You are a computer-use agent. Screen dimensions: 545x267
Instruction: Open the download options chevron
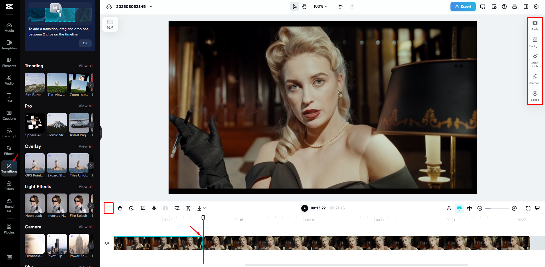pyautogui.click(x=204, y=208)
